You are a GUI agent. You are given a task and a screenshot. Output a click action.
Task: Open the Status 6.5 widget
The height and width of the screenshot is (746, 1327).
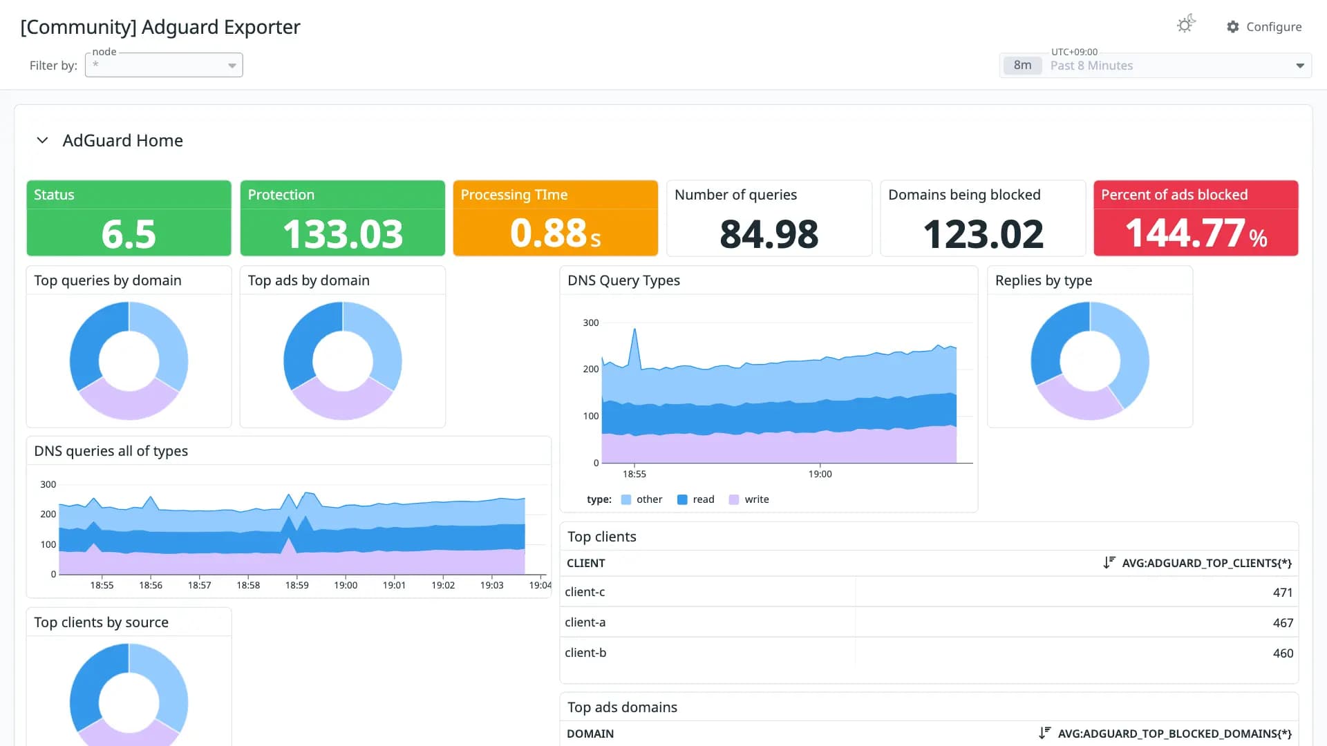(129, 218)
